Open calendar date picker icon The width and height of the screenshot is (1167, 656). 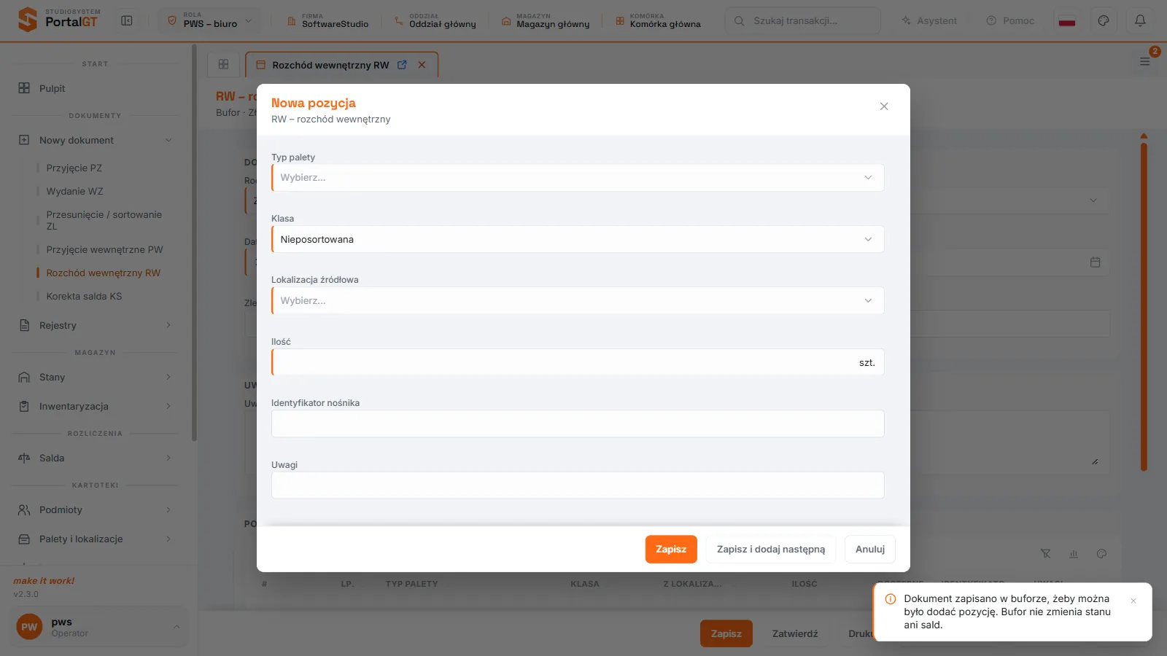(x=1095, y=262)
